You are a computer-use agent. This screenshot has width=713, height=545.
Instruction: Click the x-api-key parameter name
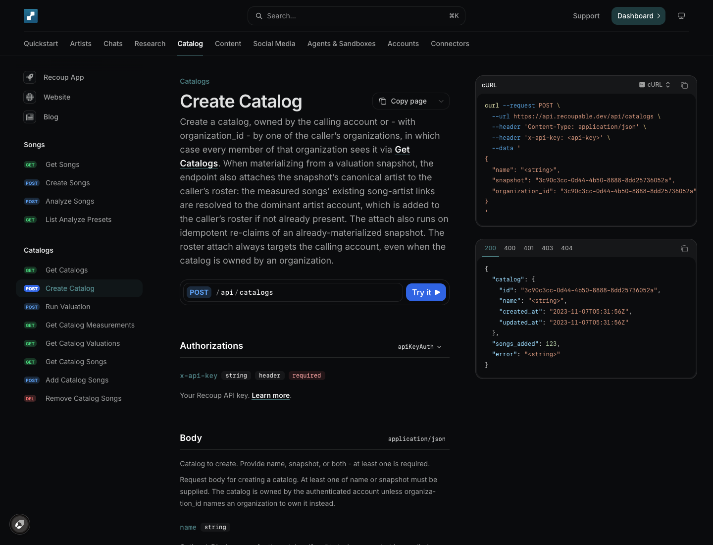tap(199, 376)
